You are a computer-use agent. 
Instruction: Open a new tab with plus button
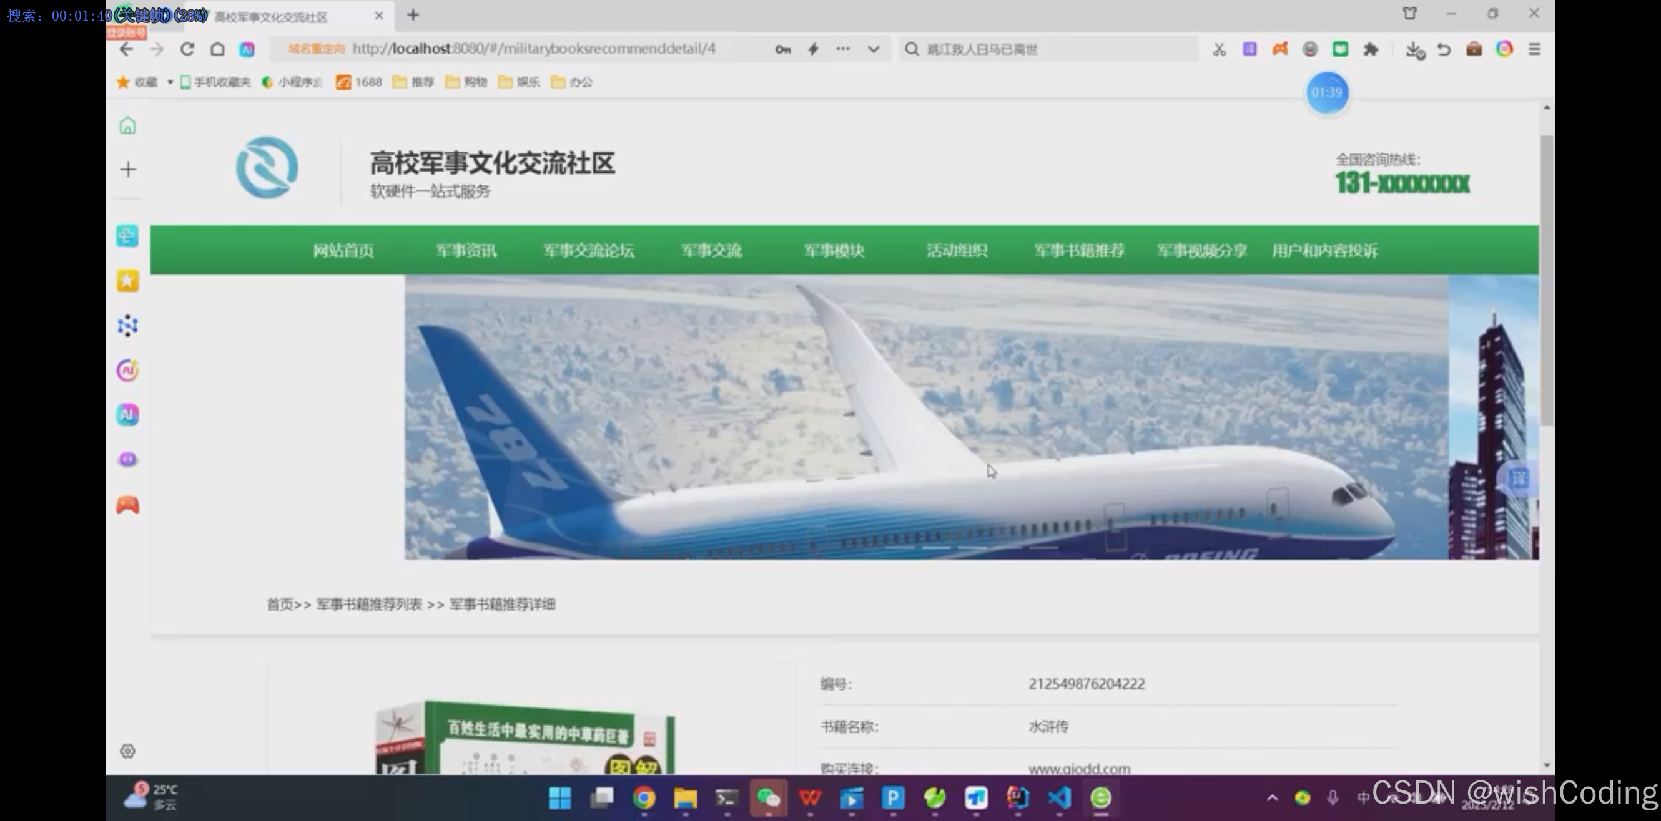tap(413, 15)
